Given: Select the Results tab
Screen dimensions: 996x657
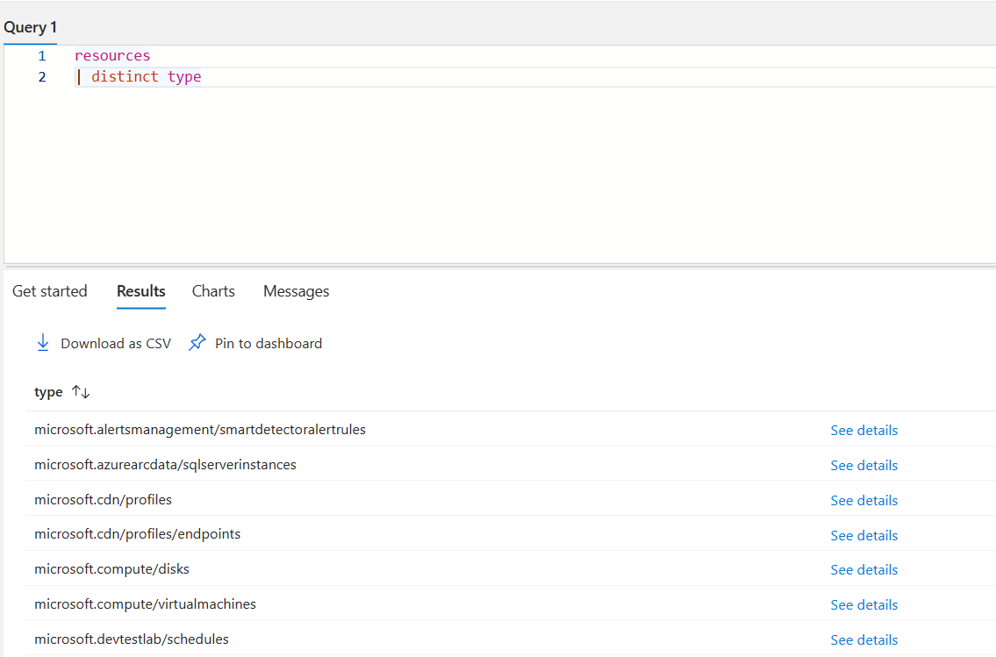Looking at the screenshot, I should click(140, 290).
